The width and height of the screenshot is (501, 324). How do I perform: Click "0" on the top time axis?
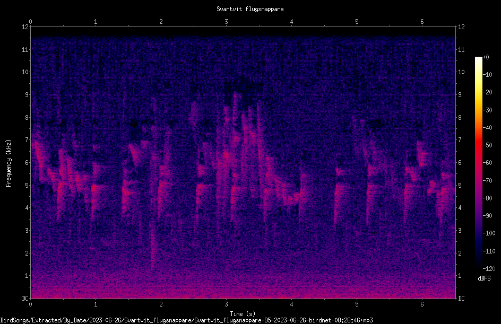(30, 21)
